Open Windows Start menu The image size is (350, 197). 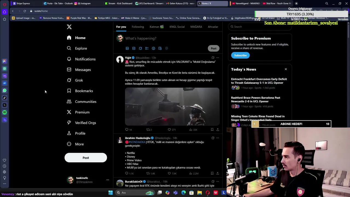(x=110, y=193)
